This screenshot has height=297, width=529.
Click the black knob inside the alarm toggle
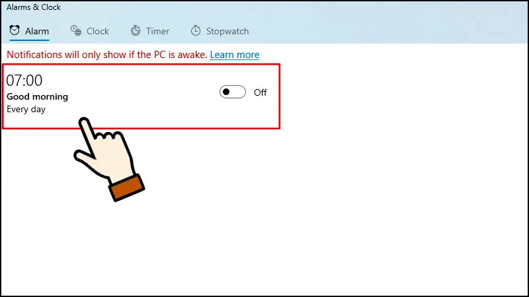(x=226, y=92)
